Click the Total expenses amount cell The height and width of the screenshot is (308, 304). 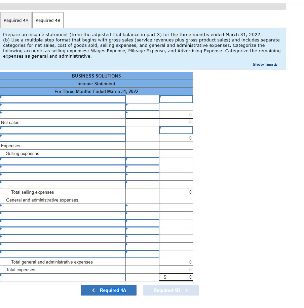(x=176, y=270)
